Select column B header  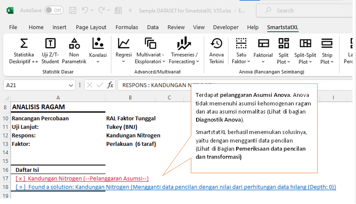pos(130,98)
